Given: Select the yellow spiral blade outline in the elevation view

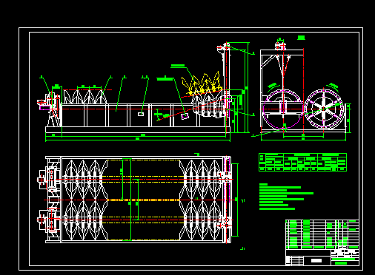Looking at the screenshot, I should point(202,84).
